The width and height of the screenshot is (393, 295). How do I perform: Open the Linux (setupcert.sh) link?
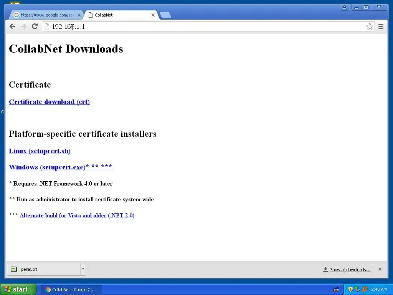pyautogui.click(x=40, y=151)
